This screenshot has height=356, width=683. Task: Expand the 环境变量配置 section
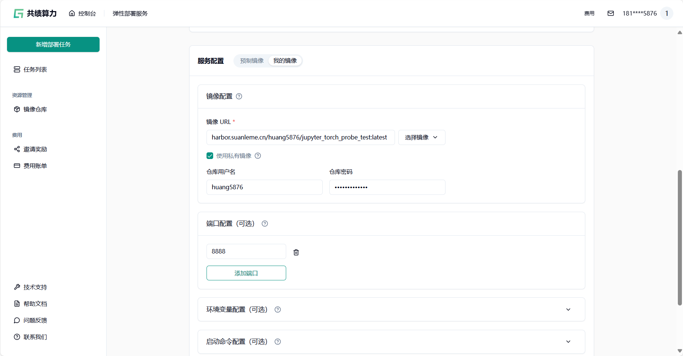pos(568,310)
